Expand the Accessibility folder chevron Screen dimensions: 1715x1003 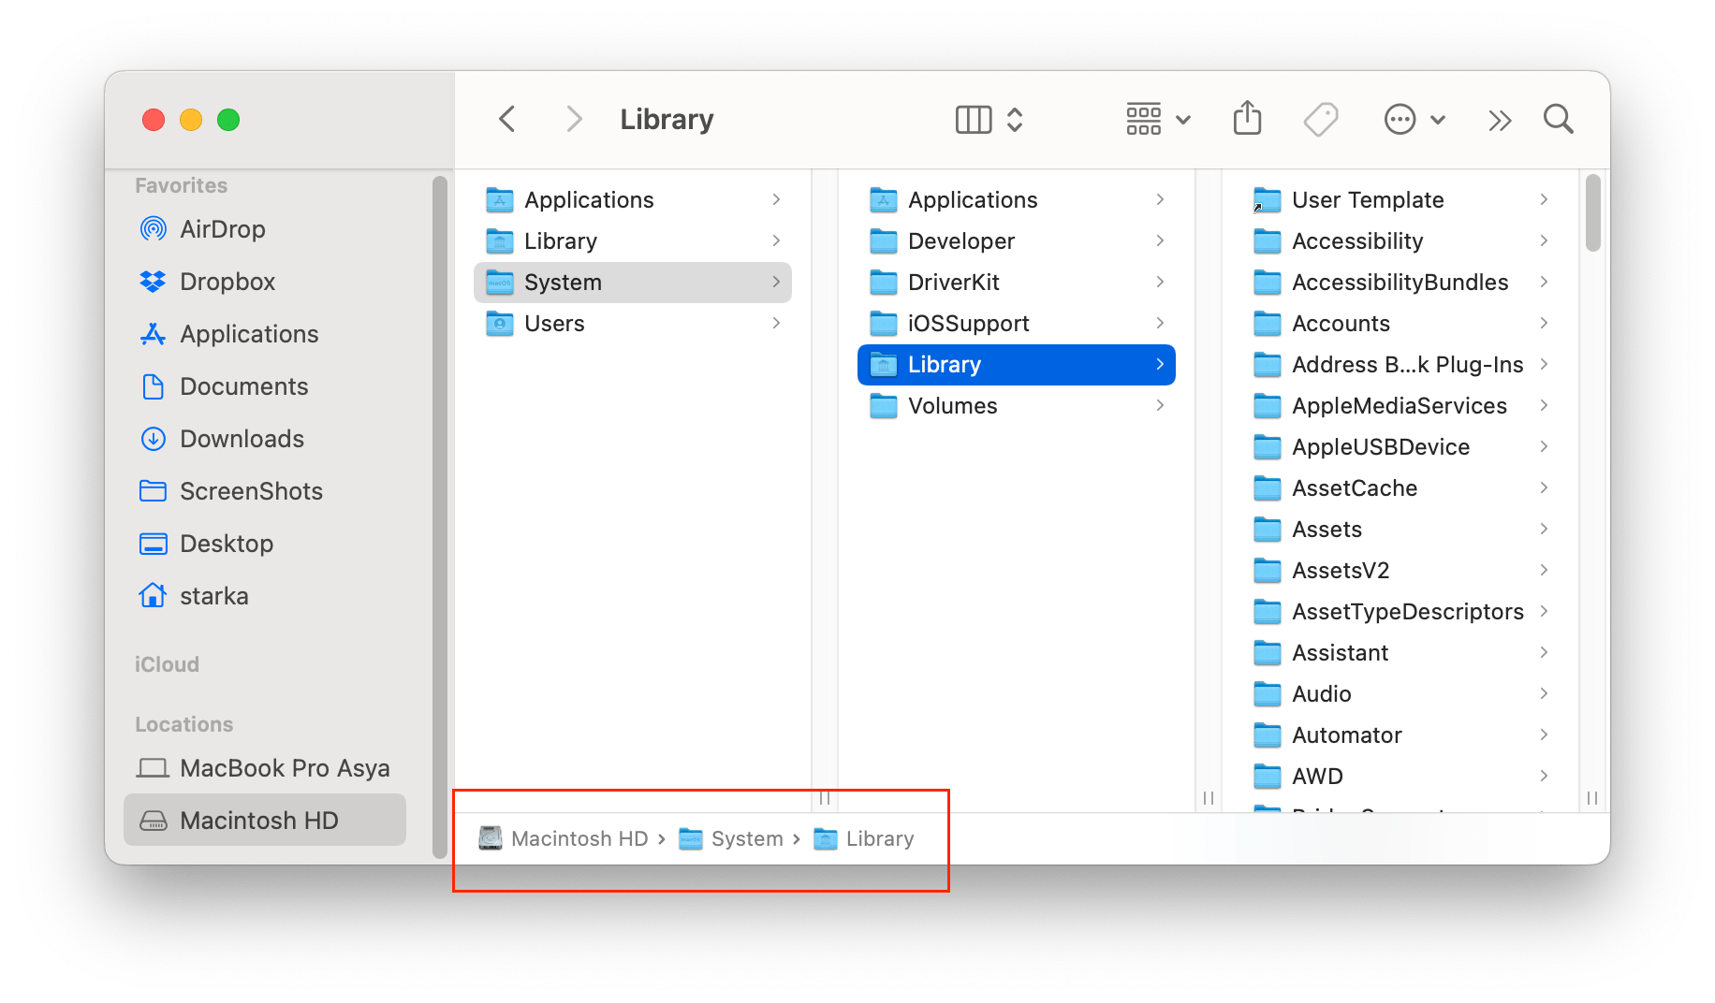pos(1545,240)
